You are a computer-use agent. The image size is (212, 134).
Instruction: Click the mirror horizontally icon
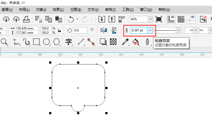click(x=104, y=30)
